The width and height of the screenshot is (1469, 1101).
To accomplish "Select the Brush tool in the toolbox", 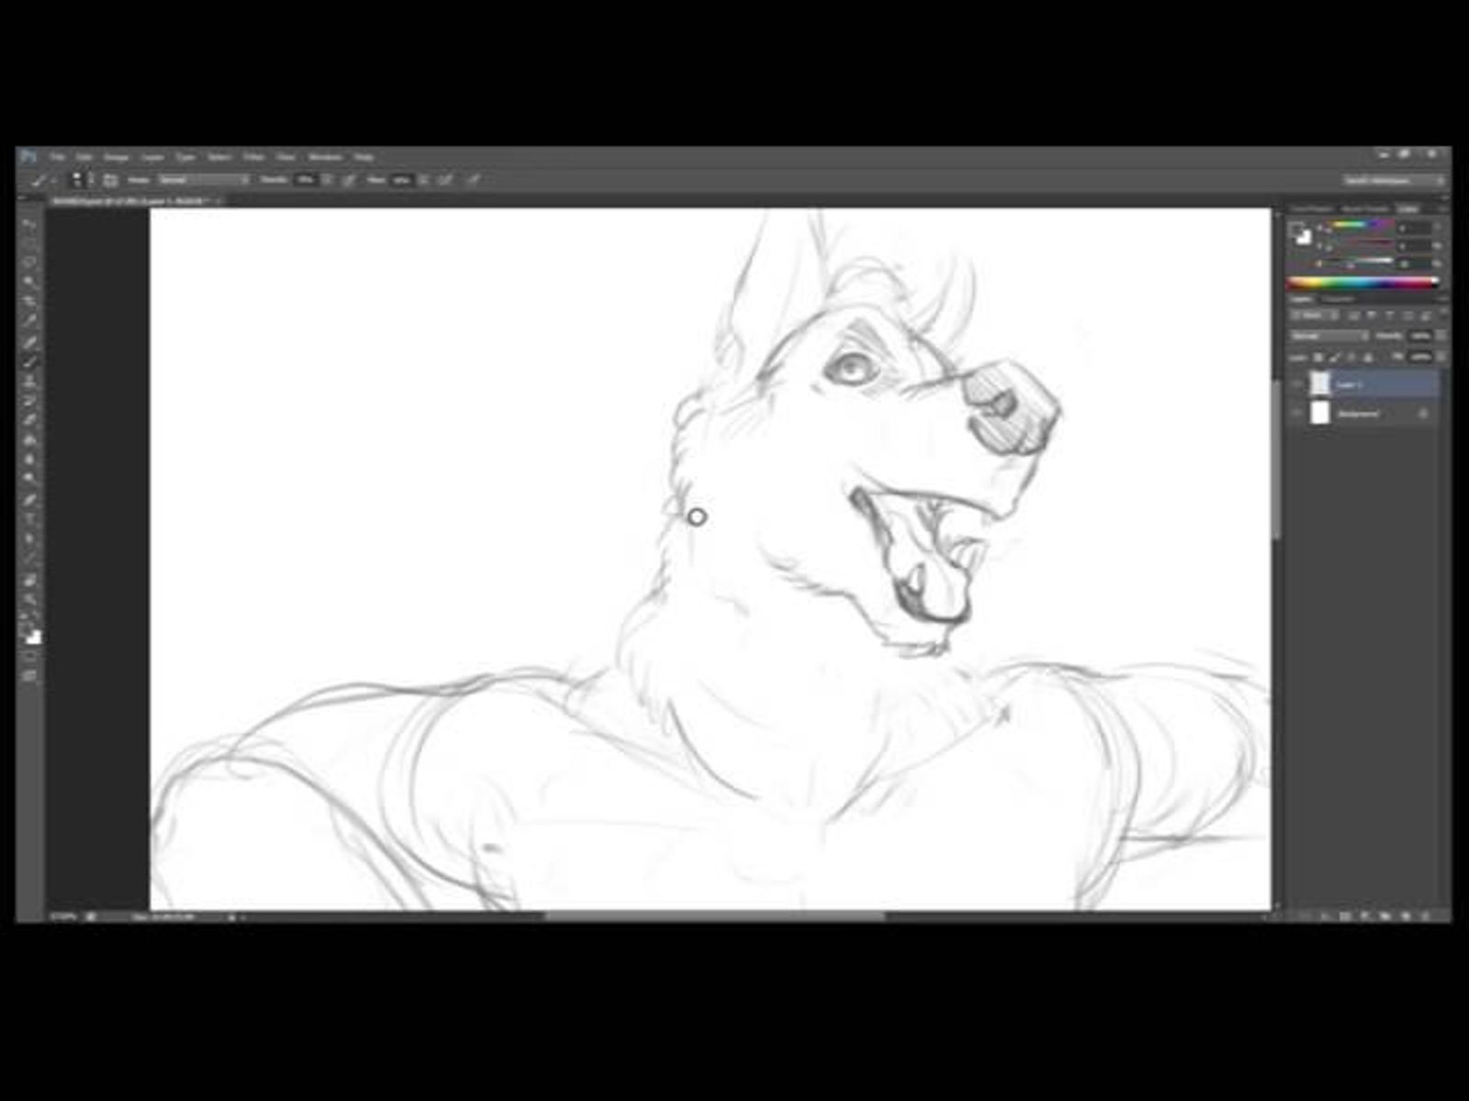I will (x=29, y=361).
